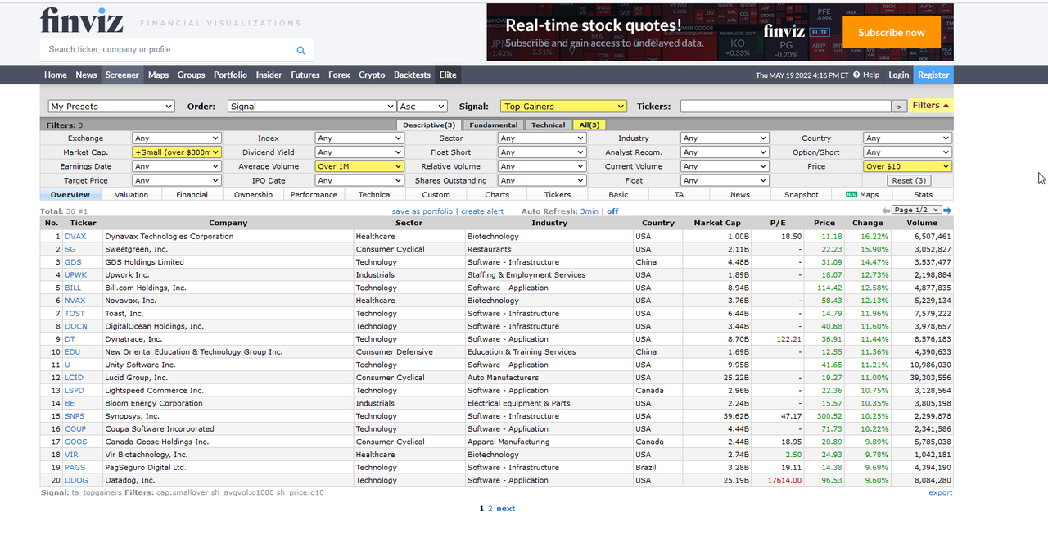Open the DVAX ticker link

click(x=75, y=237)
